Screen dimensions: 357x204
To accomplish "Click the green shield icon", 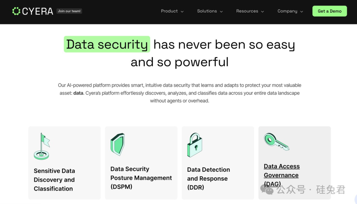I will point(117,144).
